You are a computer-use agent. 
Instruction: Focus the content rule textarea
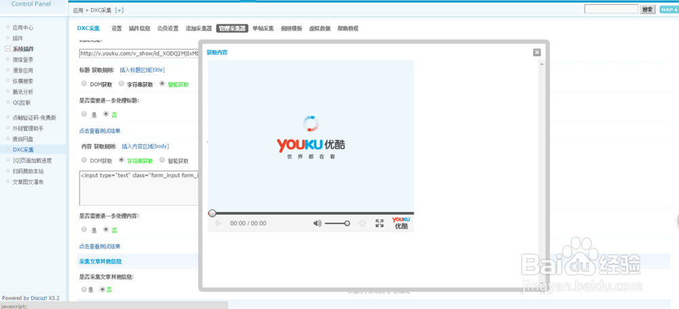tap(139, 187)
